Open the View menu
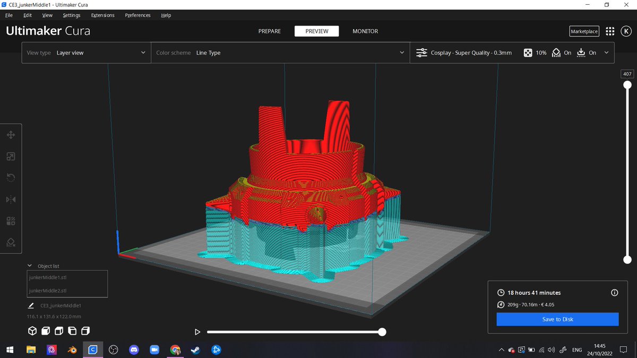Screen dimensions: 637x358 pyautogui.click(x=47, y=15)
